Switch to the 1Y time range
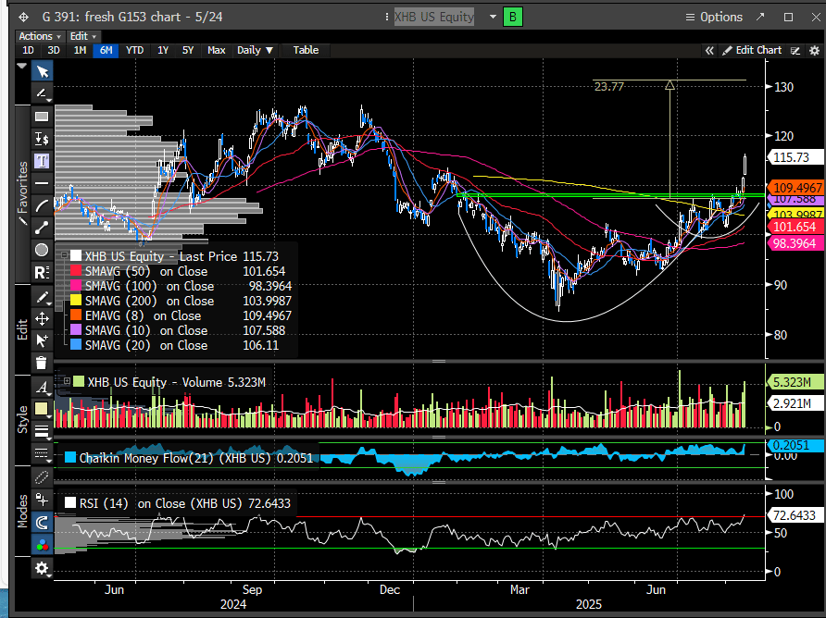 [163, 50]
